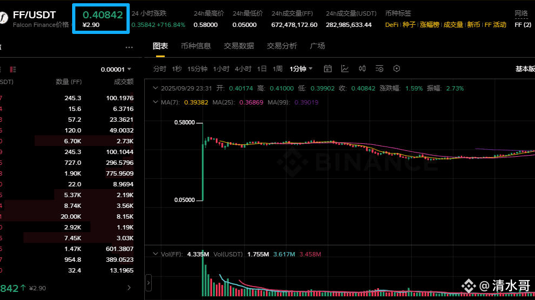The image size is (535, 300).
Task: Open the 涨幅榜 tag link
Action: 430,25
